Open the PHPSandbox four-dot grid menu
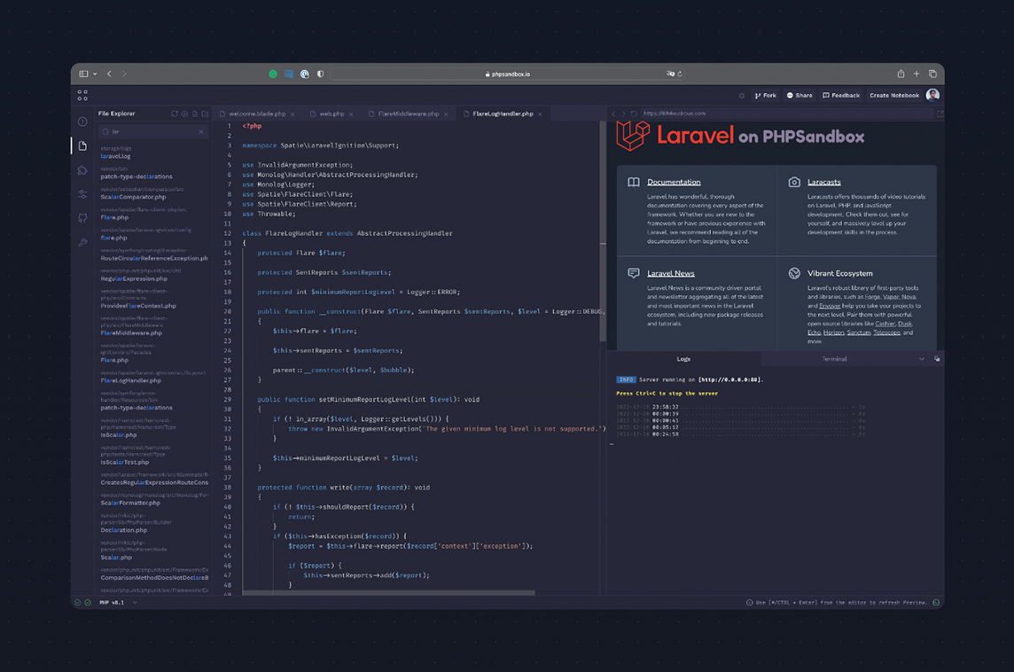1014x672 pixels. tap(82, 95)
